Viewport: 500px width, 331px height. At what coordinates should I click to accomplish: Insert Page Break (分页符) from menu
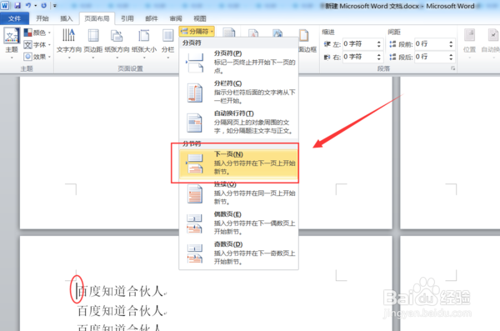(x=239, y=62)
